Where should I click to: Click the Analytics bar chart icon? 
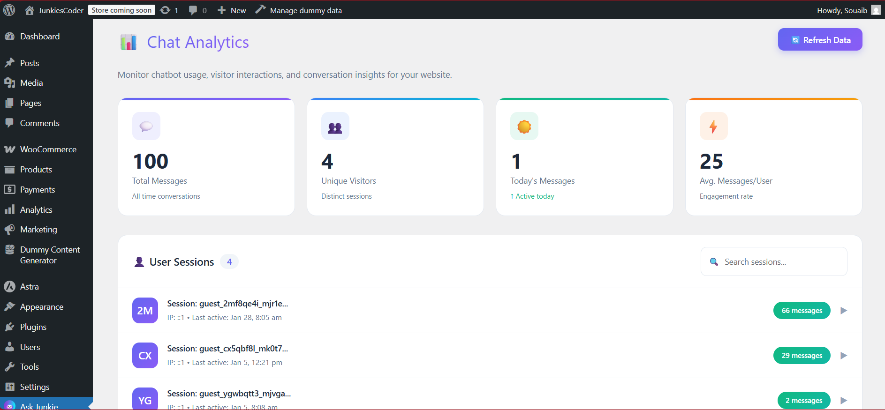pyautogui.click(x=9, y=210)
